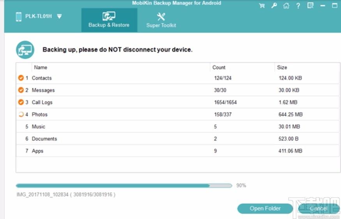Select the Music row
The width and height of the screenshot is (341, 219).
(178, 126)
